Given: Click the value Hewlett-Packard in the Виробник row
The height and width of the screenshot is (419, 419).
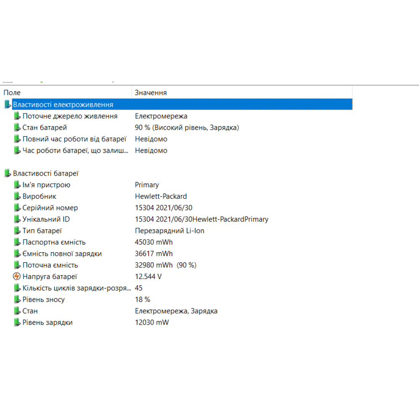Looking at the screenshot, I should 160,197.
